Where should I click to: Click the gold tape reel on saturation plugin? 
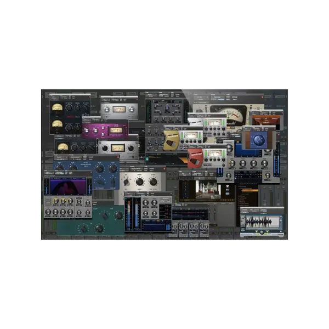point(171,141)
